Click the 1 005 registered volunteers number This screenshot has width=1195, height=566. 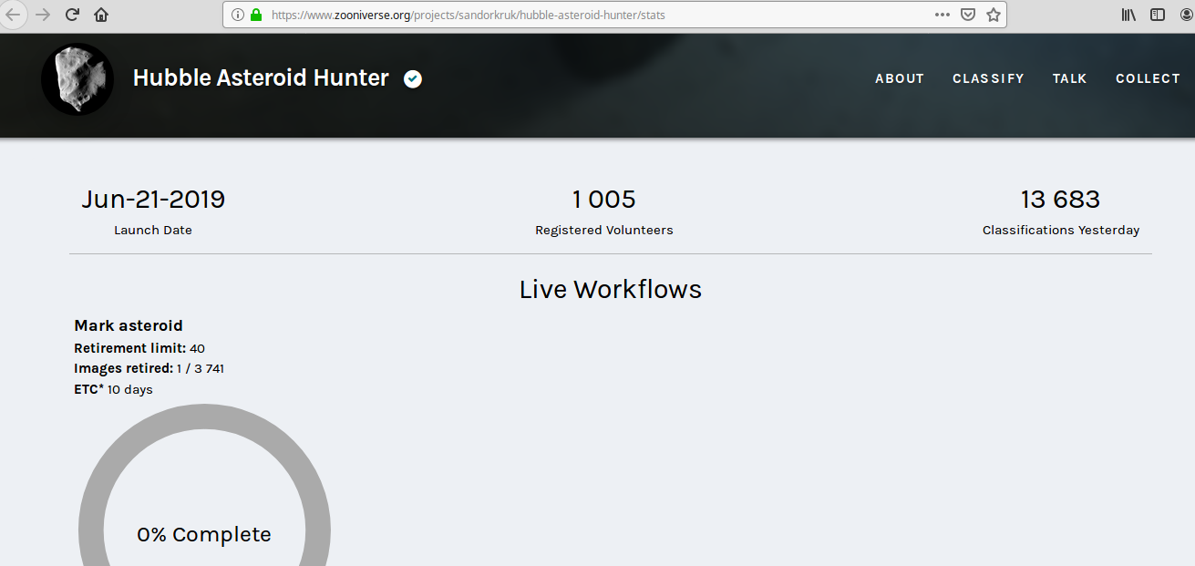(604, 200)
